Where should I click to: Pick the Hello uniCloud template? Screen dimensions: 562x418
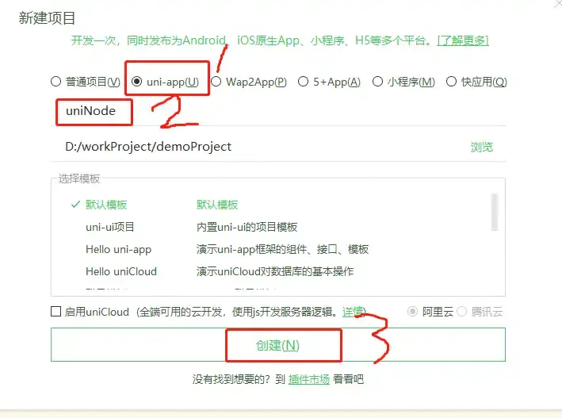pyautogui.click(x=121, y=271)
